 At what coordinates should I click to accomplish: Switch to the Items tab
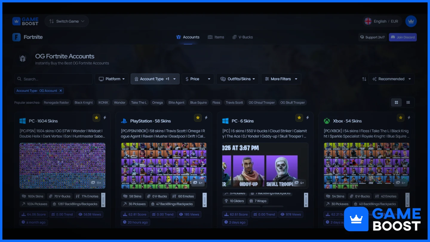[x=216, y=37]
